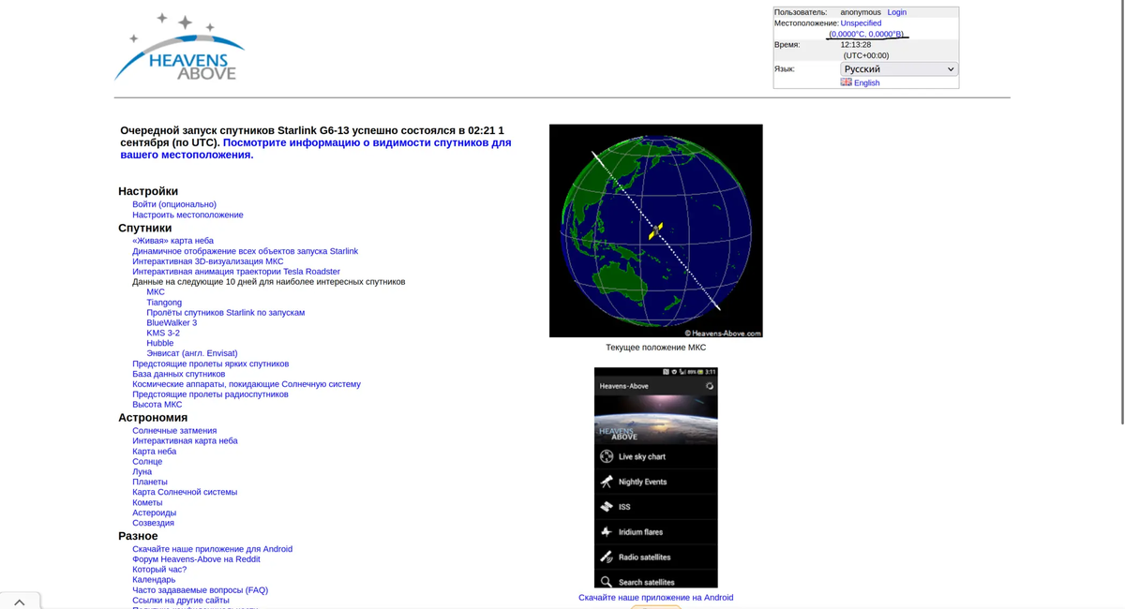Click the Hubble link
This screenshot has height=609, width=1125.
click(x=159, y=343)
